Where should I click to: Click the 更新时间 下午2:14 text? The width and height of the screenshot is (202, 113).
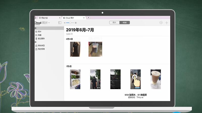(136, 97)
